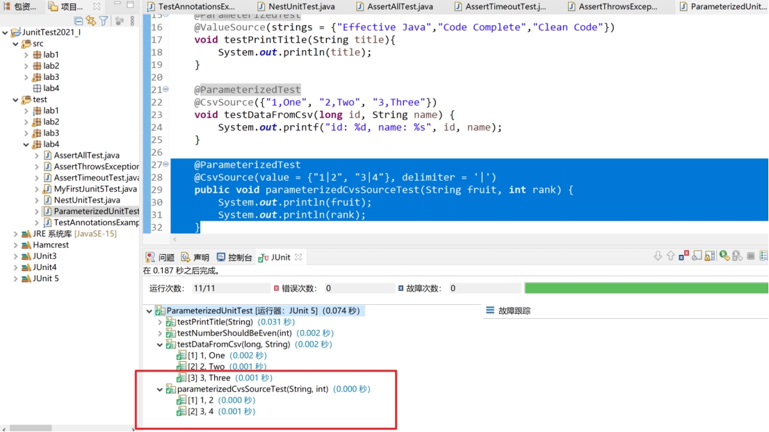Collapse the testDataFromCsv test results
The height and width of the screenshot is (432, 769).
[x=159, y=344]
